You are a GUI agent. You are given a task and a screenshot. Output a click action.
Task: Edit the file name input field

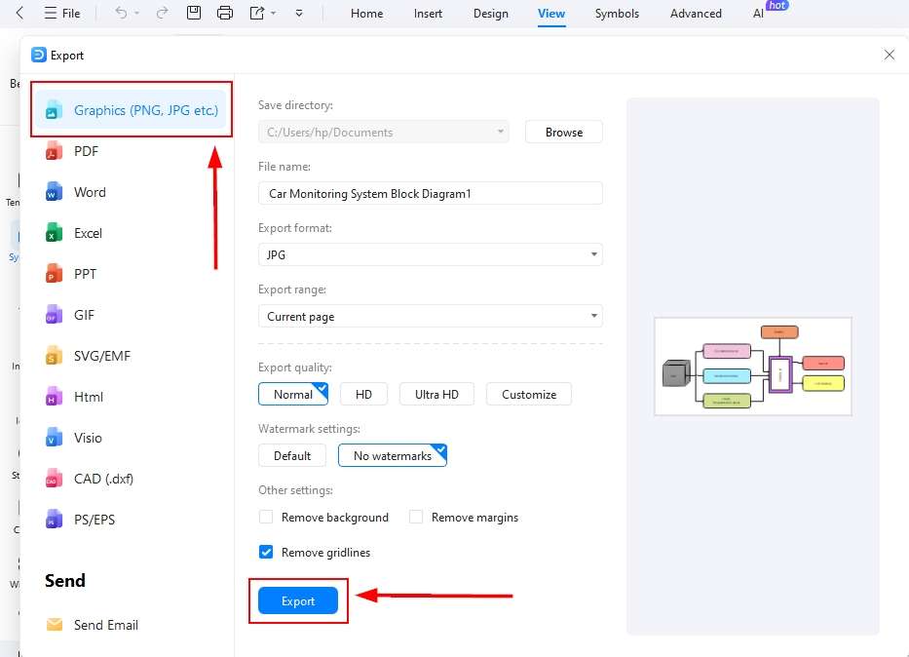click(x=430, y=192)
